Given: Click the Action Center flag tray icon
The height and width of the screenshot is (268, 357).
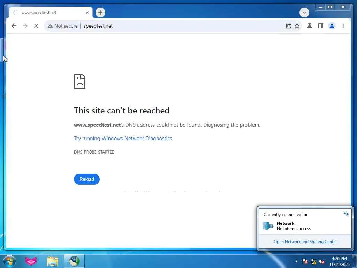Looking at the screenshot, I should (305, 261).
